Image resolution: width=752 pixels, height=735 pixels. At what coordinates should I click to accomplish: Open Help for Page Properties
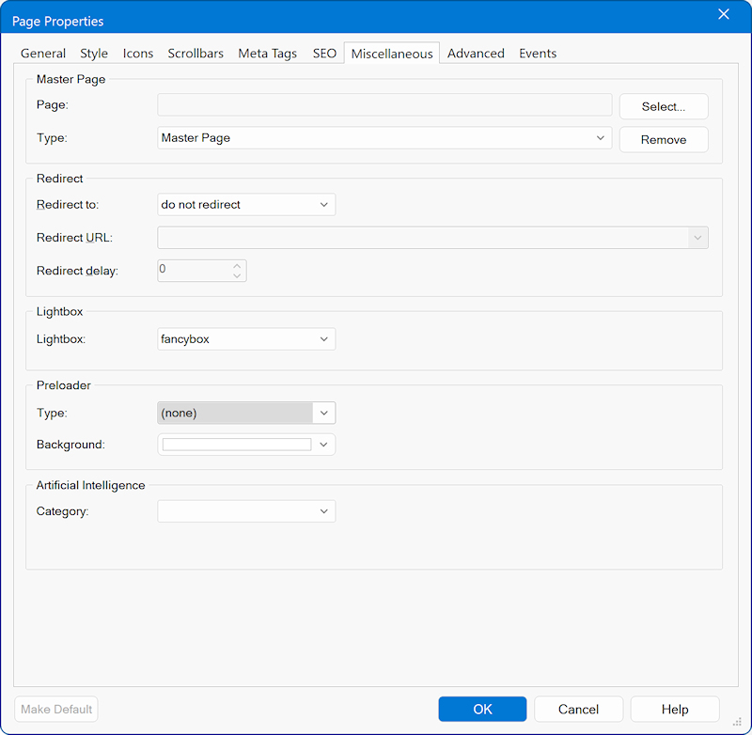click(674, 710)
